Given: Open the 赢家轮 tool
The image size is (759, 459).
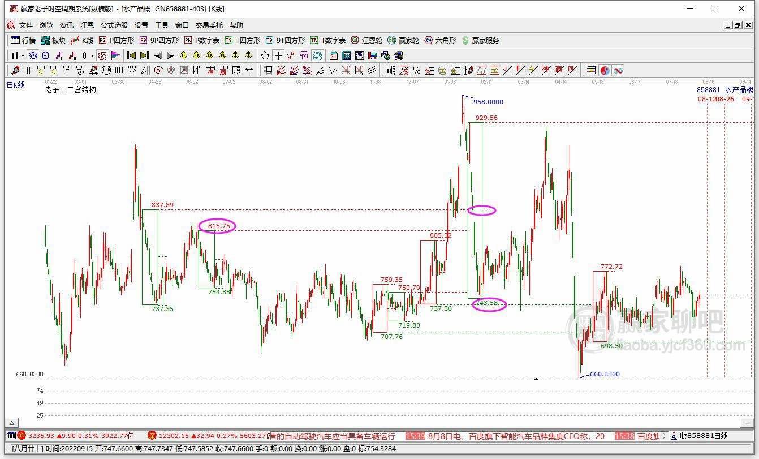Looking at the screenshot, I should [x=403, y=40].
